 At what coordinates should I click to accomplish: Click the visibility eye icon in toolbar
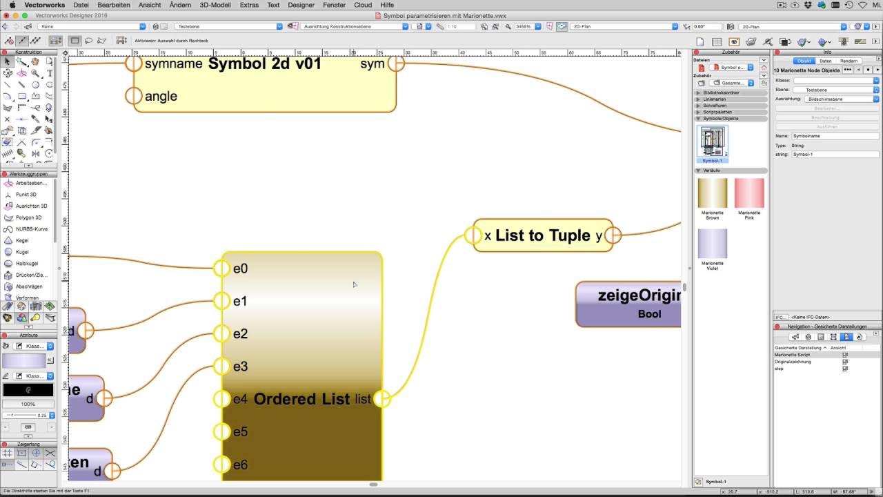point(734,42)
